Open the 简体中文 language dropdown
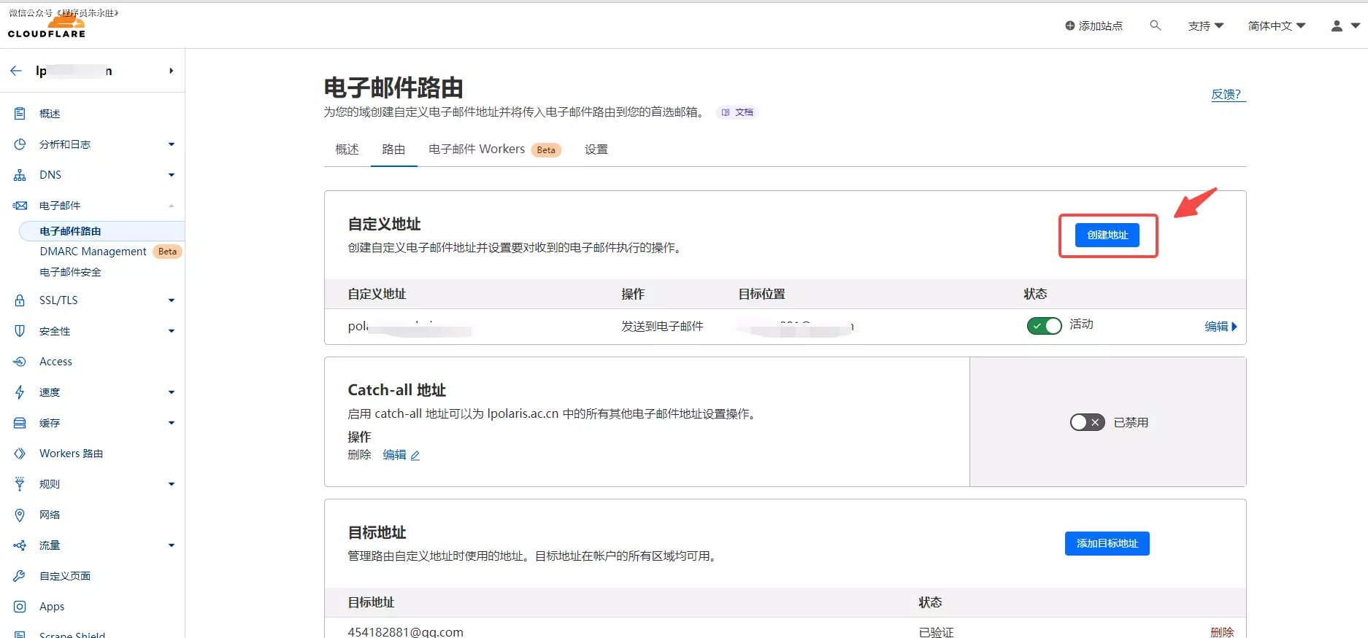Screen dimensions: 1368x638 point(1276,26)
